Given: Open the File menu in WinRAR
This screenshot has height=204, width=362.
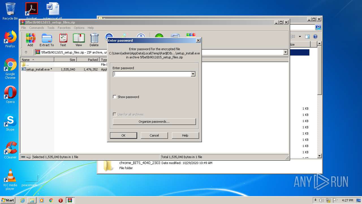Looking at the screenshot, I should click(x=23, y=28).
